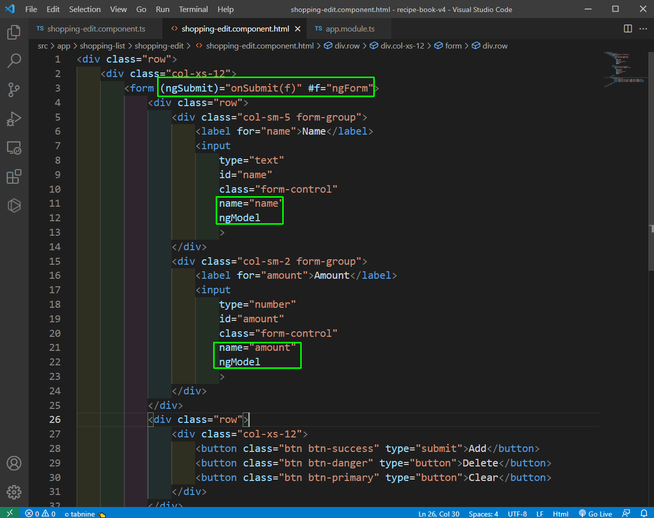Click Ln 26, Col 30 cursor position
This screenshot has width=654, height=518.
pyautogui.click(x=439, y=513)
